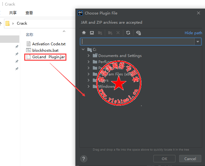Open the path history dropdown arrow
The image size is (205, 166).
198,42
